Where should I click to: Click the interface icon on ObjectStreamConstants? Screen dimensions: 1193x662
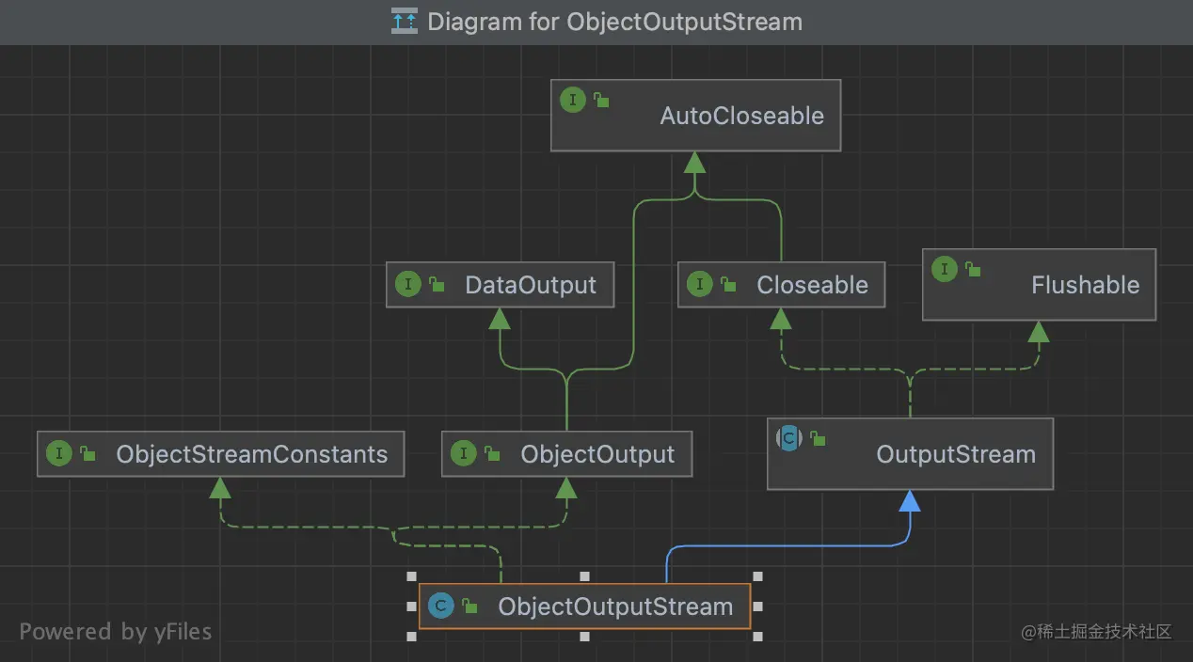tap(59, 454)
